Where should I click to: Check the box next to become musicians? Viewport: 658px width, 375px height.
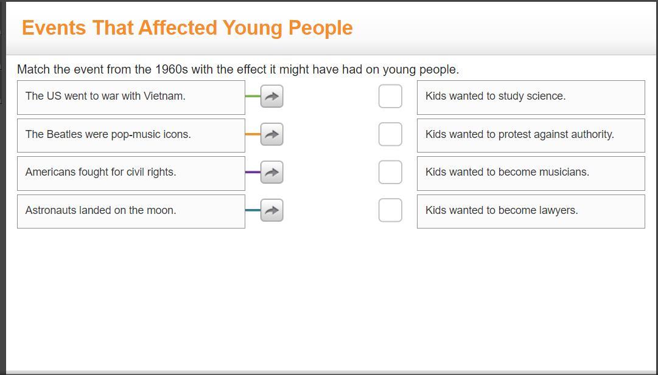coord(390,172)
